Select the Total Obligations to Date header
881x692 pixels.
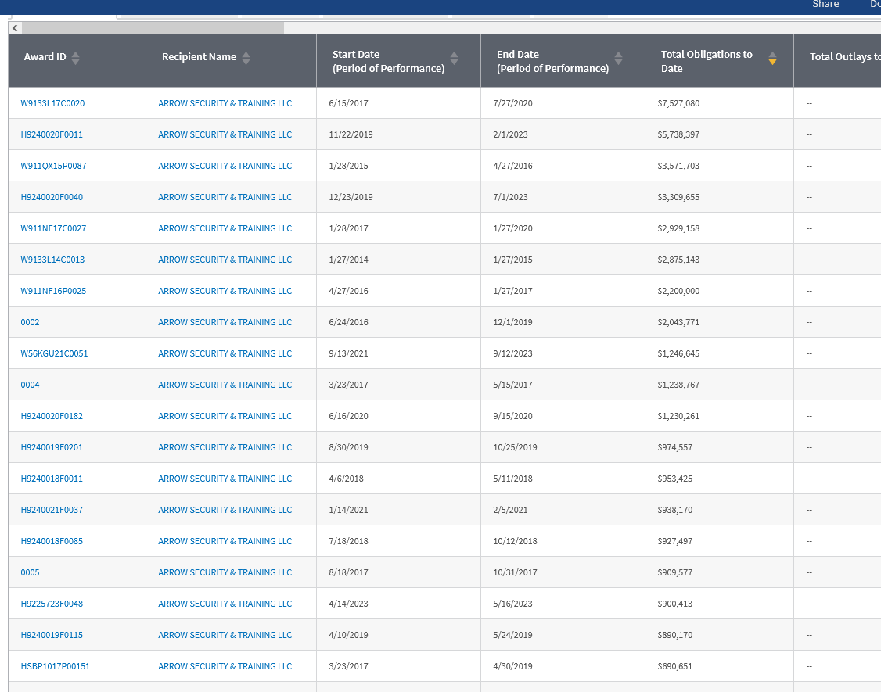(707, 61)
